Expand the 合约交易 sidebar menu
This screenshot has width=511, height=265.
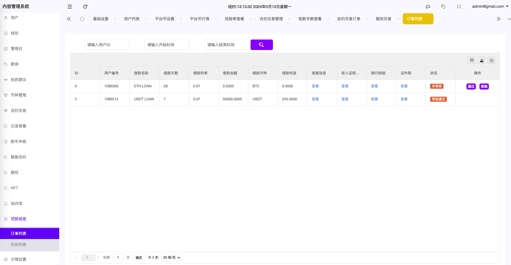[19, 111]
